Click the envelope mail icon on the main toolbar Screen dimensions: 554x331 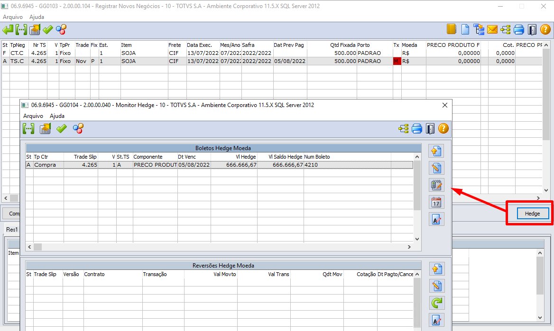click(x=492, y=29)
